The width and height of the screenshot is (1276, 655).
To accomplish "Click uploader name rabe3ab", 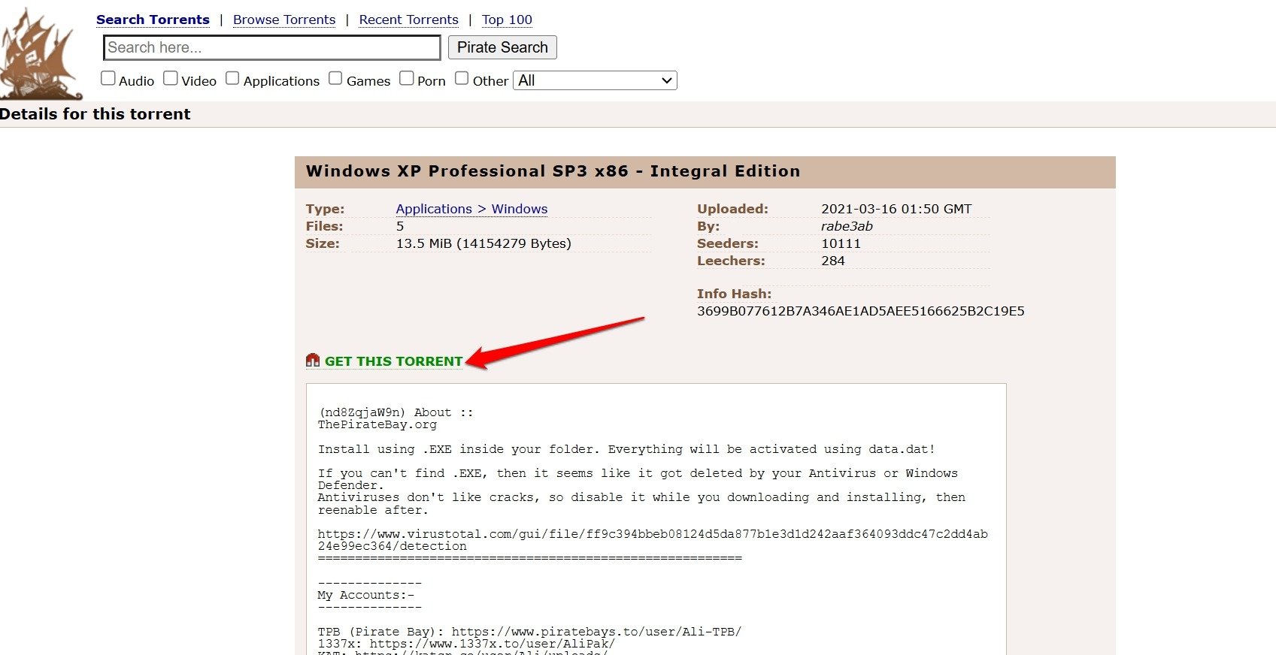I will point(847,226).
